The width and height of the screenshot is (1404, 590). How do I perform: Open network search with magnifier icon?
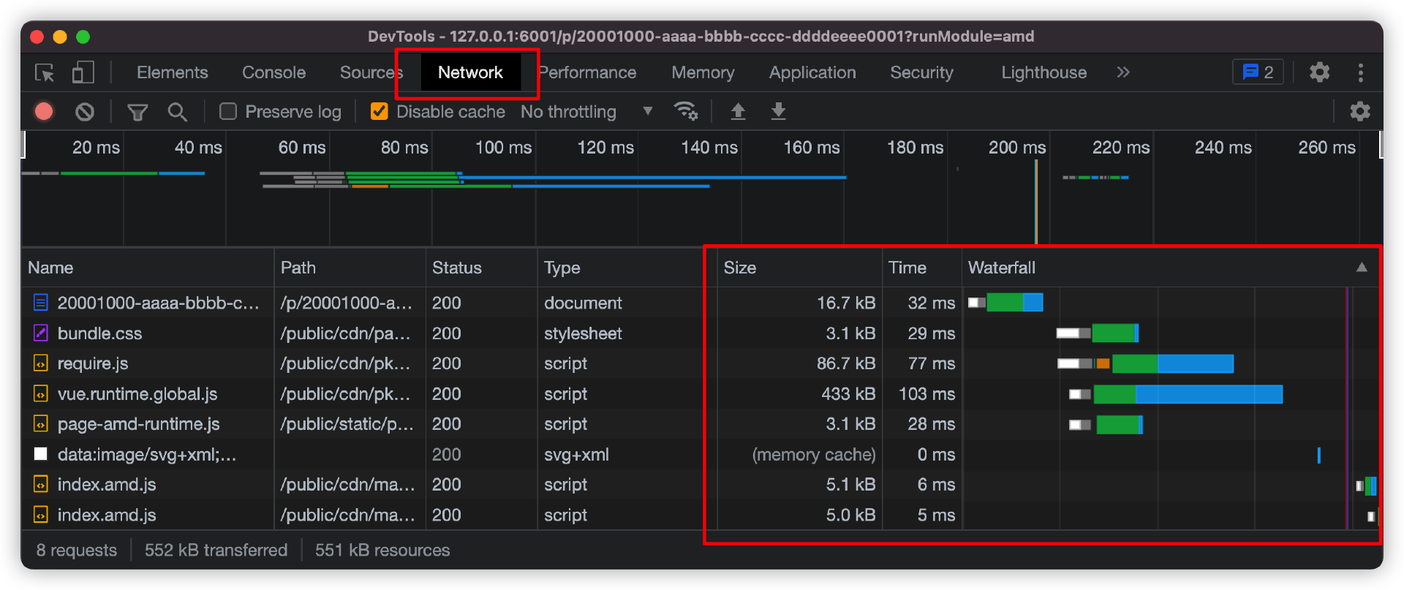pyautogui.click(x=177, y=111)
